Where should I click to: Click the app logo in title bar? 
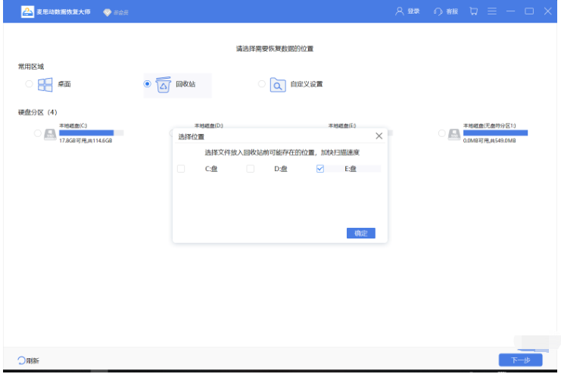tap(27, 12)
